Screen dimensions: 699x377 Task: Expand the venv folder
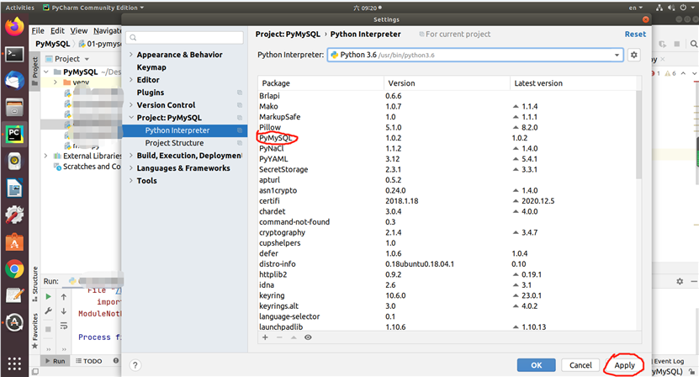point(56,82)
